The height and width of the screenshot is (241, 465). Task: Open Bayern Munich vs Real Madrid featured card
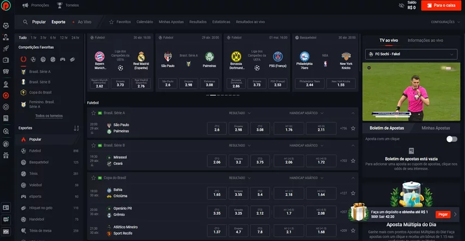[120, 62]
